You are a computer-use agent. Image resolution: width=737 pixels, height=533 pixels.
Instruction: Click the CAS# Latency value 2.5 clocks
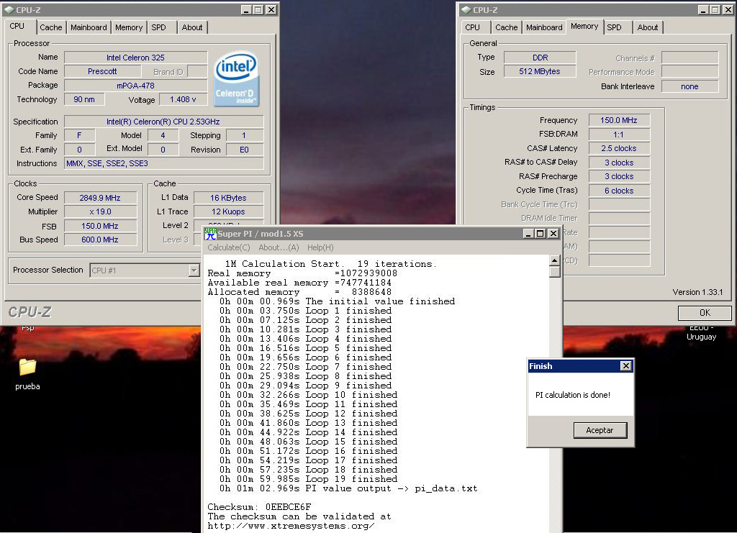(x=619, y=148)
